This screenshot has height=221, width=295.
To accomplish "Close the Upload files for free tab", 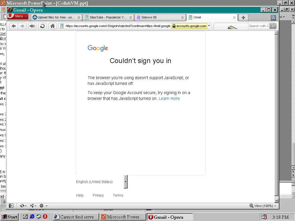I will point(79,18).
